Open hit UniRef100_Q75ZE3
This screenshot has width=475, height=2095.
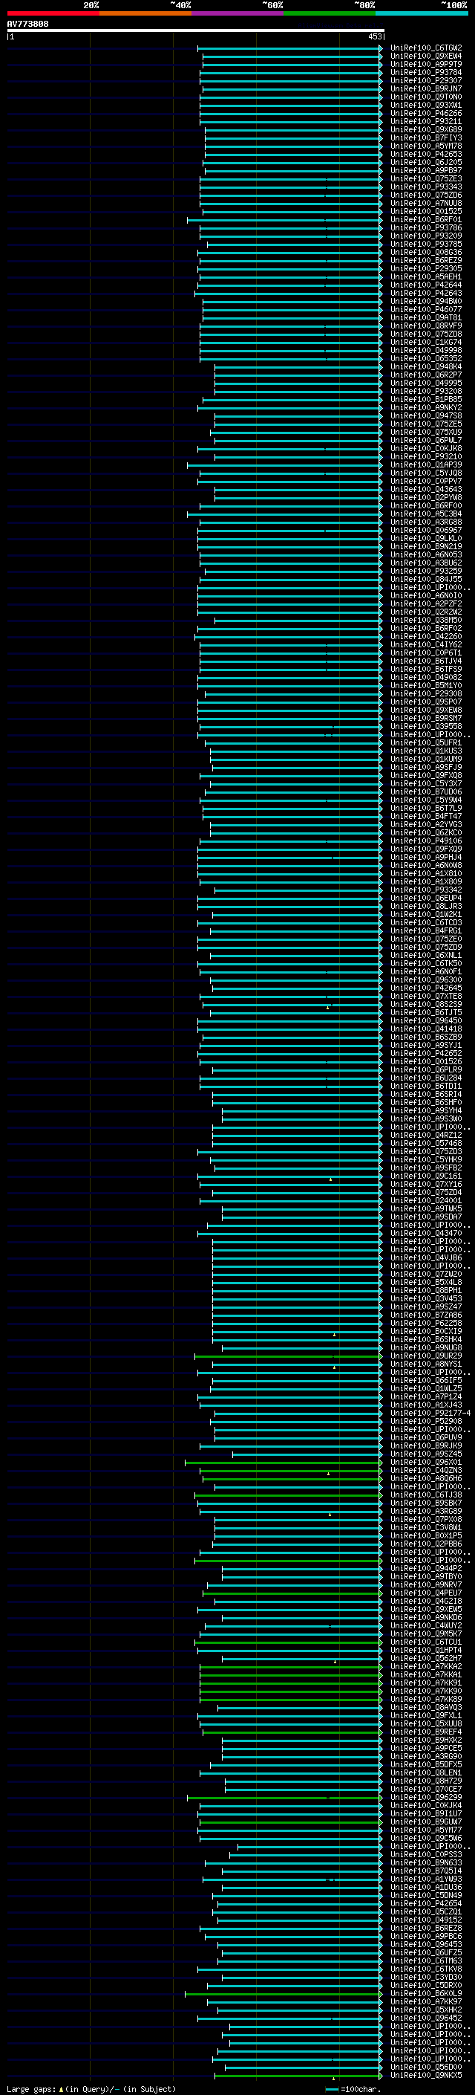(x=426, y=178)
